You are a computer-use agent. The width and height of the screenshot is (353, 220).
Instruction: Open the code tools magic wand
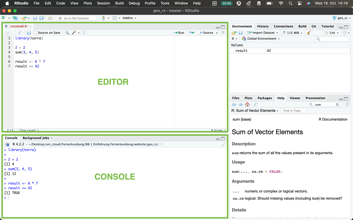74,33
